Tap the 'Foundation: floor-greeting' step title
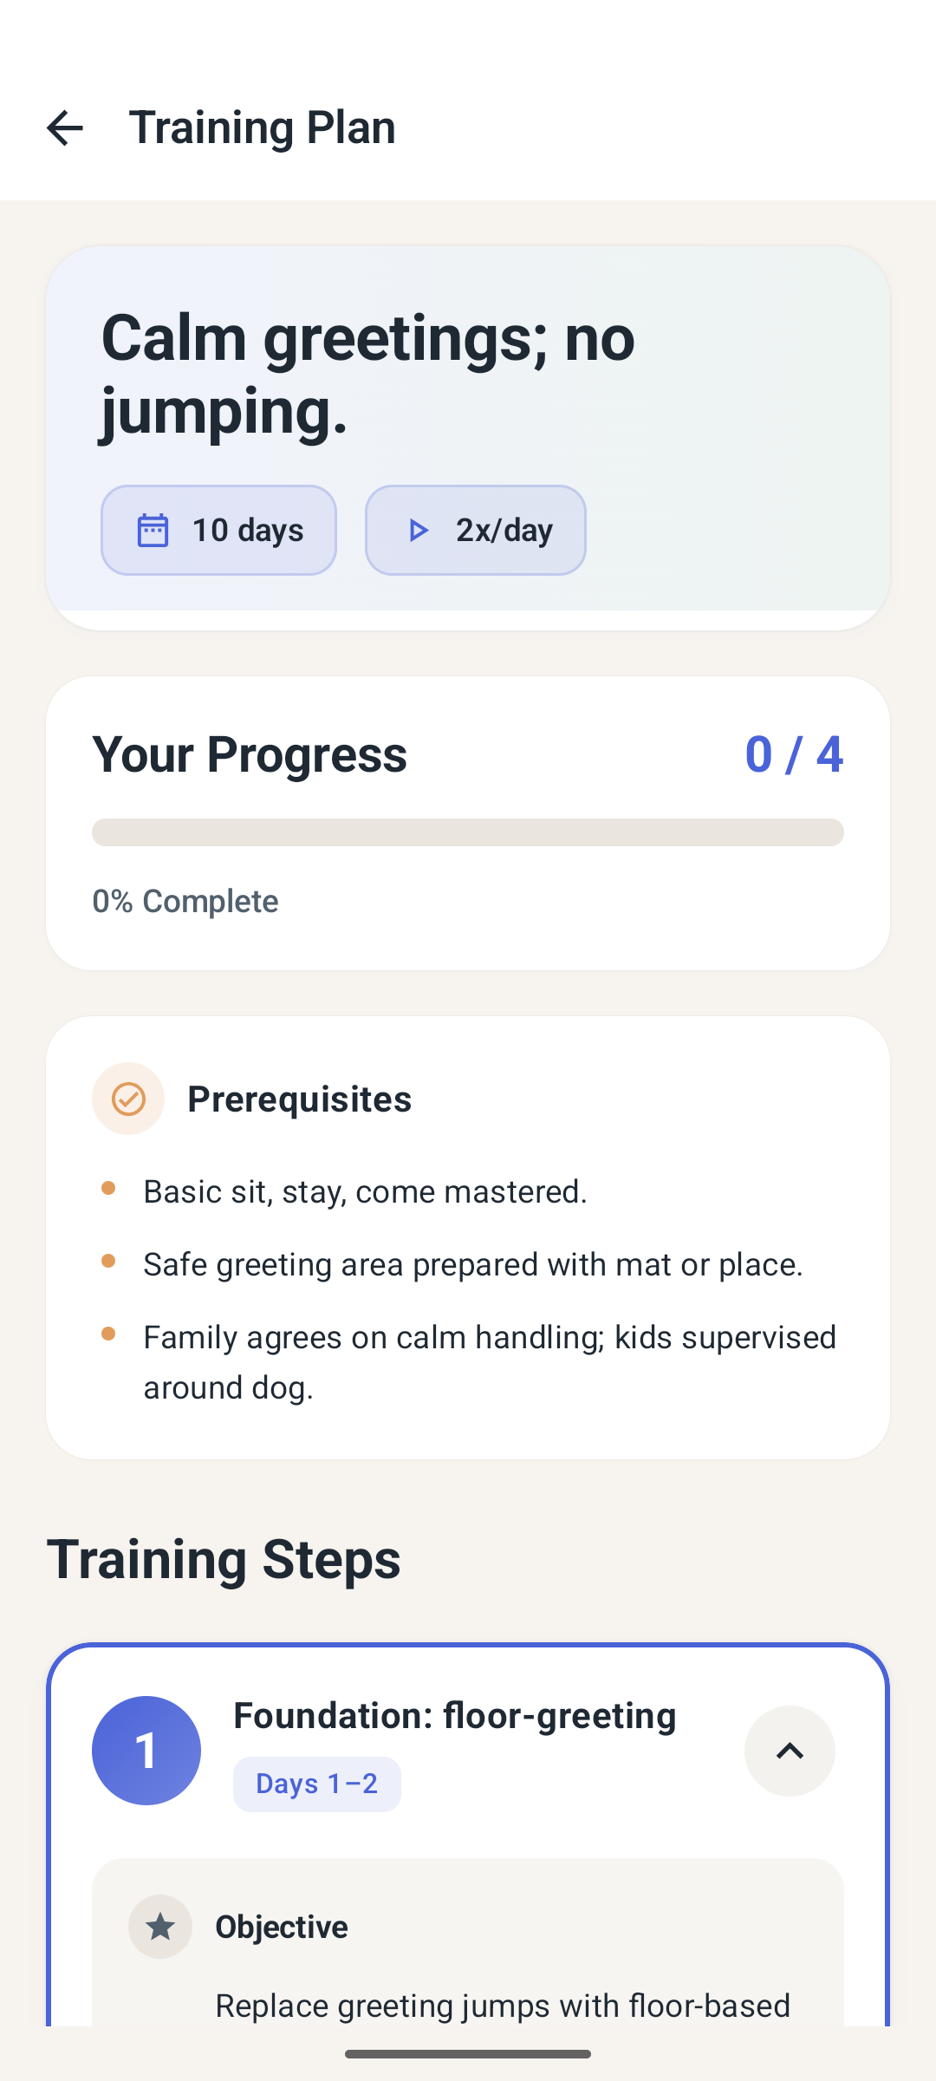936x2081 pixels. coord(454,1716)
